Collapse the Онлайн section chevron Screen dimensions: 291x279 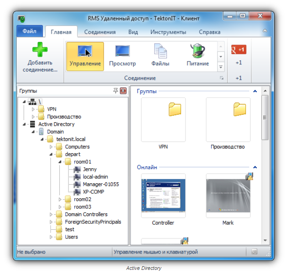coord(255,167)
